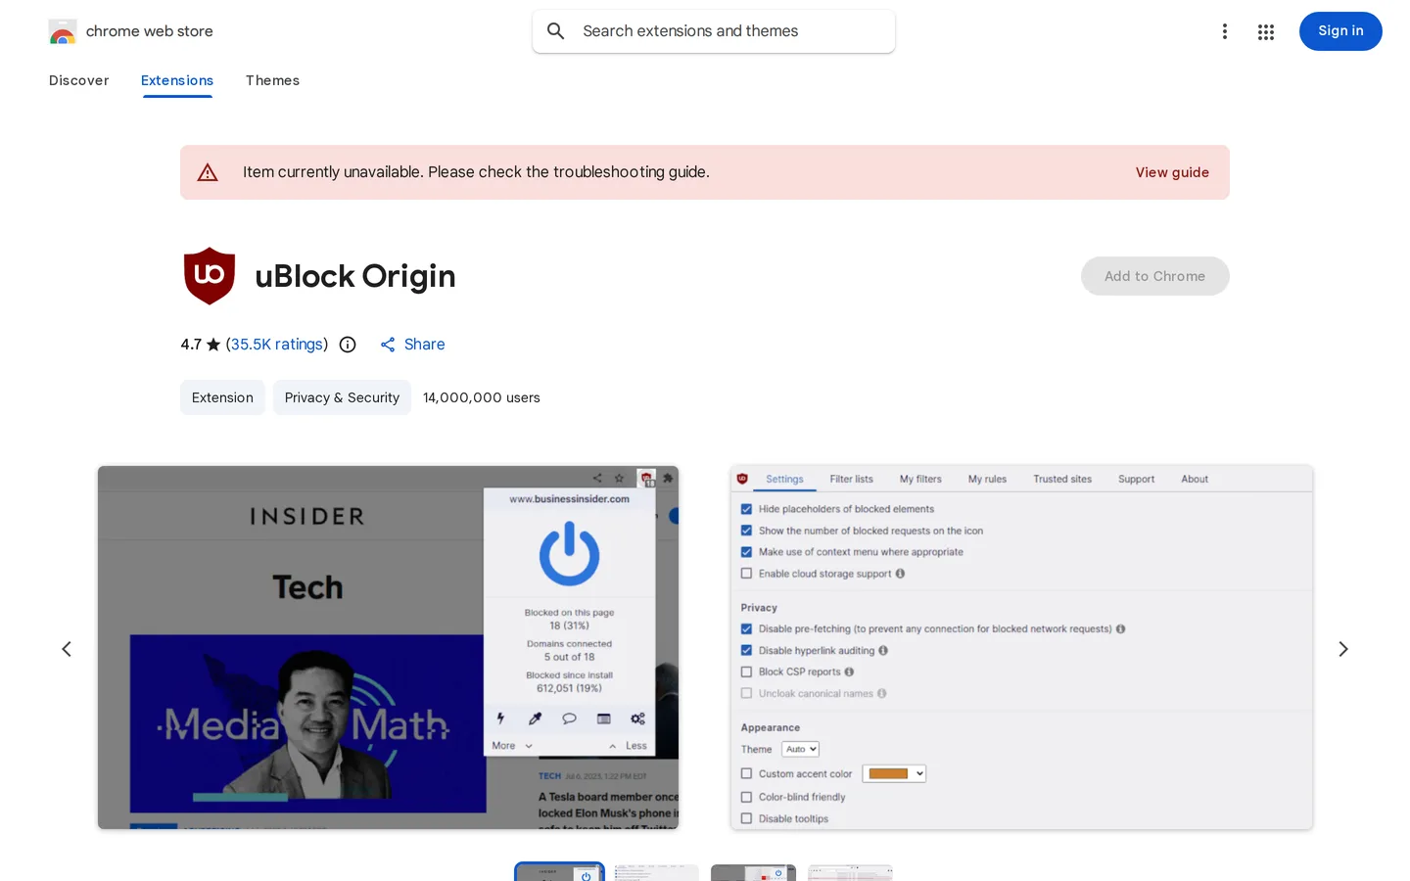This screenshot has width=1410, height=881.
Task: Click the ratings info circle icon
Action: (348, 345)
